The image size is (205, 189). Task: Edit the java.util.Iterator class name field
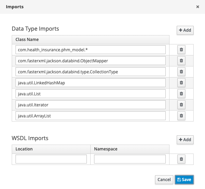point(91,105)
